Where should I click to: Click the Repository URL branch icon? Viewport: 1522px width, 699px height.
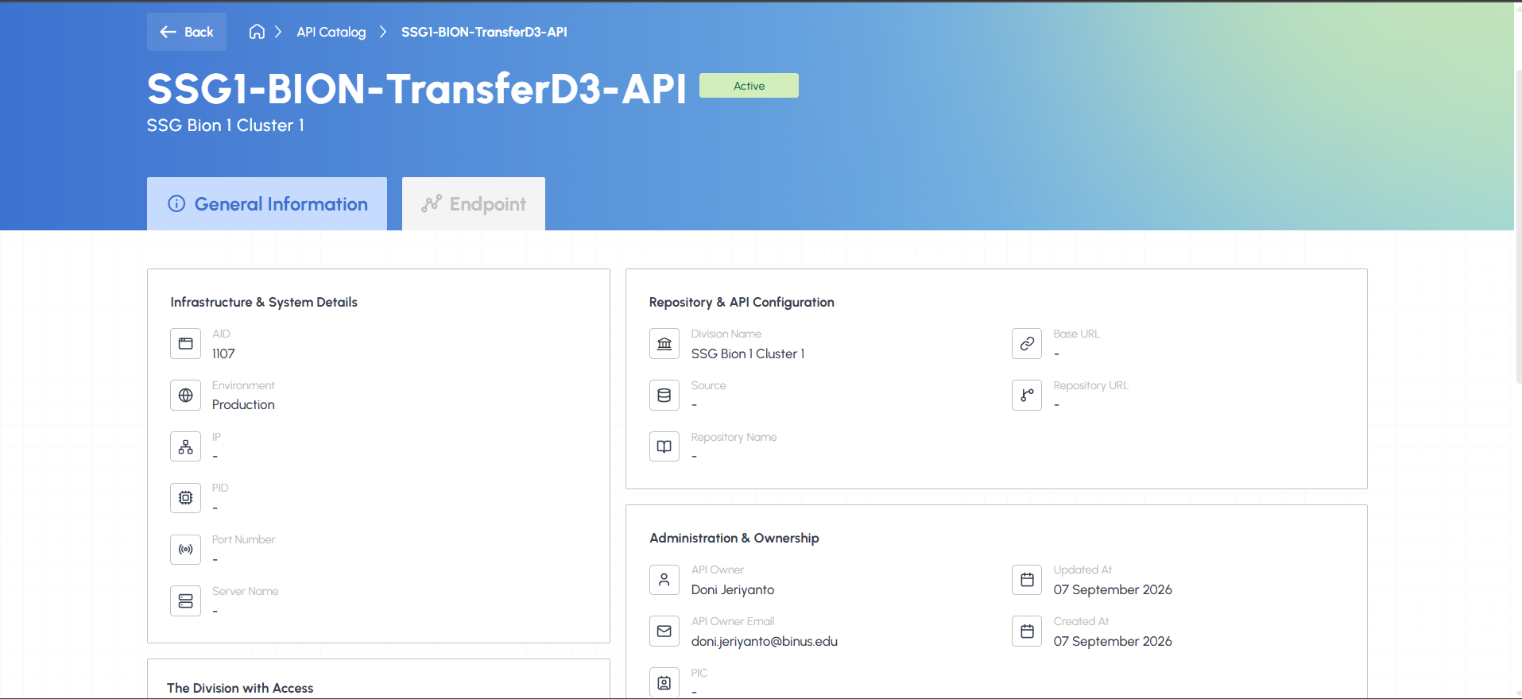click(1027, 395)
